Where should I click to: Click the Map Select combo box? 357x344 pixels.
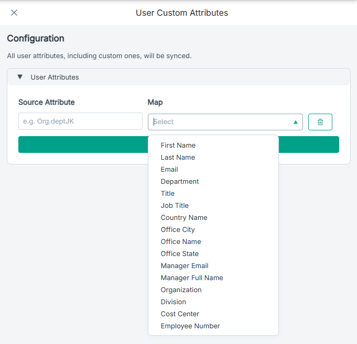(220, 122)
